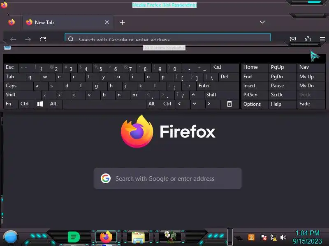Toggle the left Alt key
Image resolution: width=329 pixels, height=246 pixels.
pos(55,104)
